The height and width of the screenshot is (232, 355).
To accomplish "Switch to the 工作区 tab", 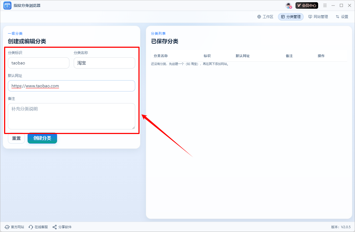I will 265,17.
